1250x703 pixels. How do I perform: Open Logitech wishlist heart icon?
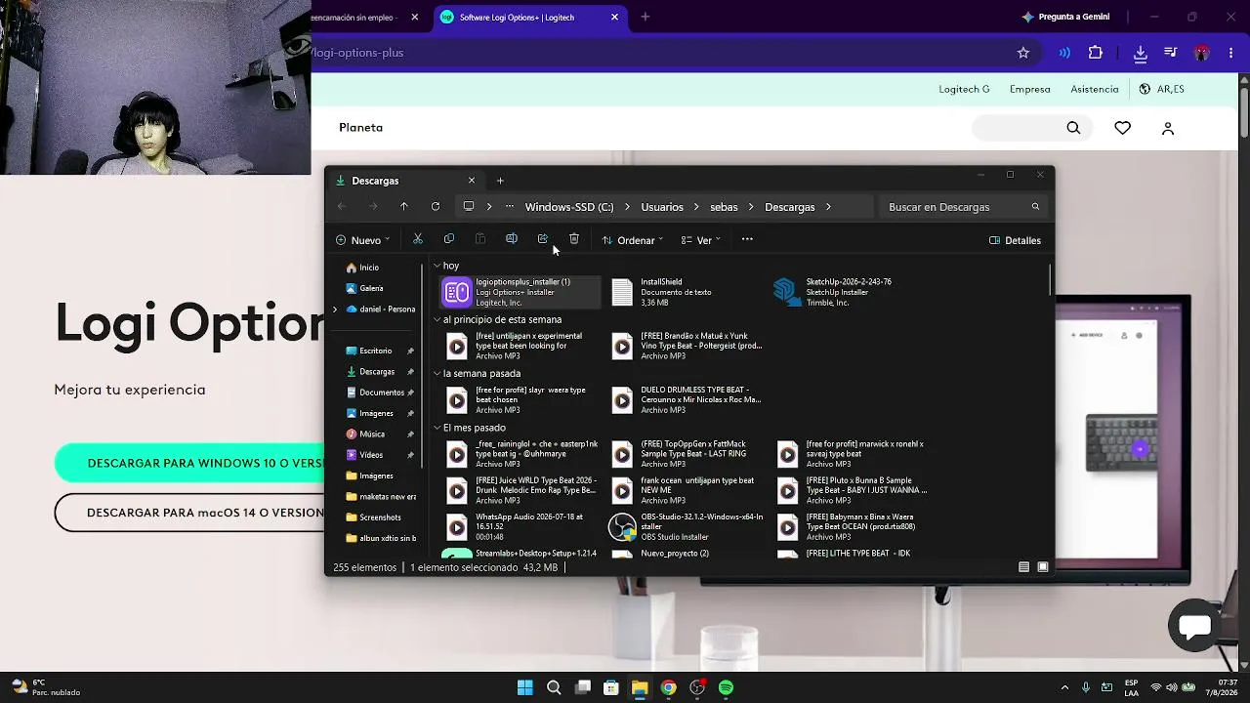pyautogui.click(x=1123, y=128)
